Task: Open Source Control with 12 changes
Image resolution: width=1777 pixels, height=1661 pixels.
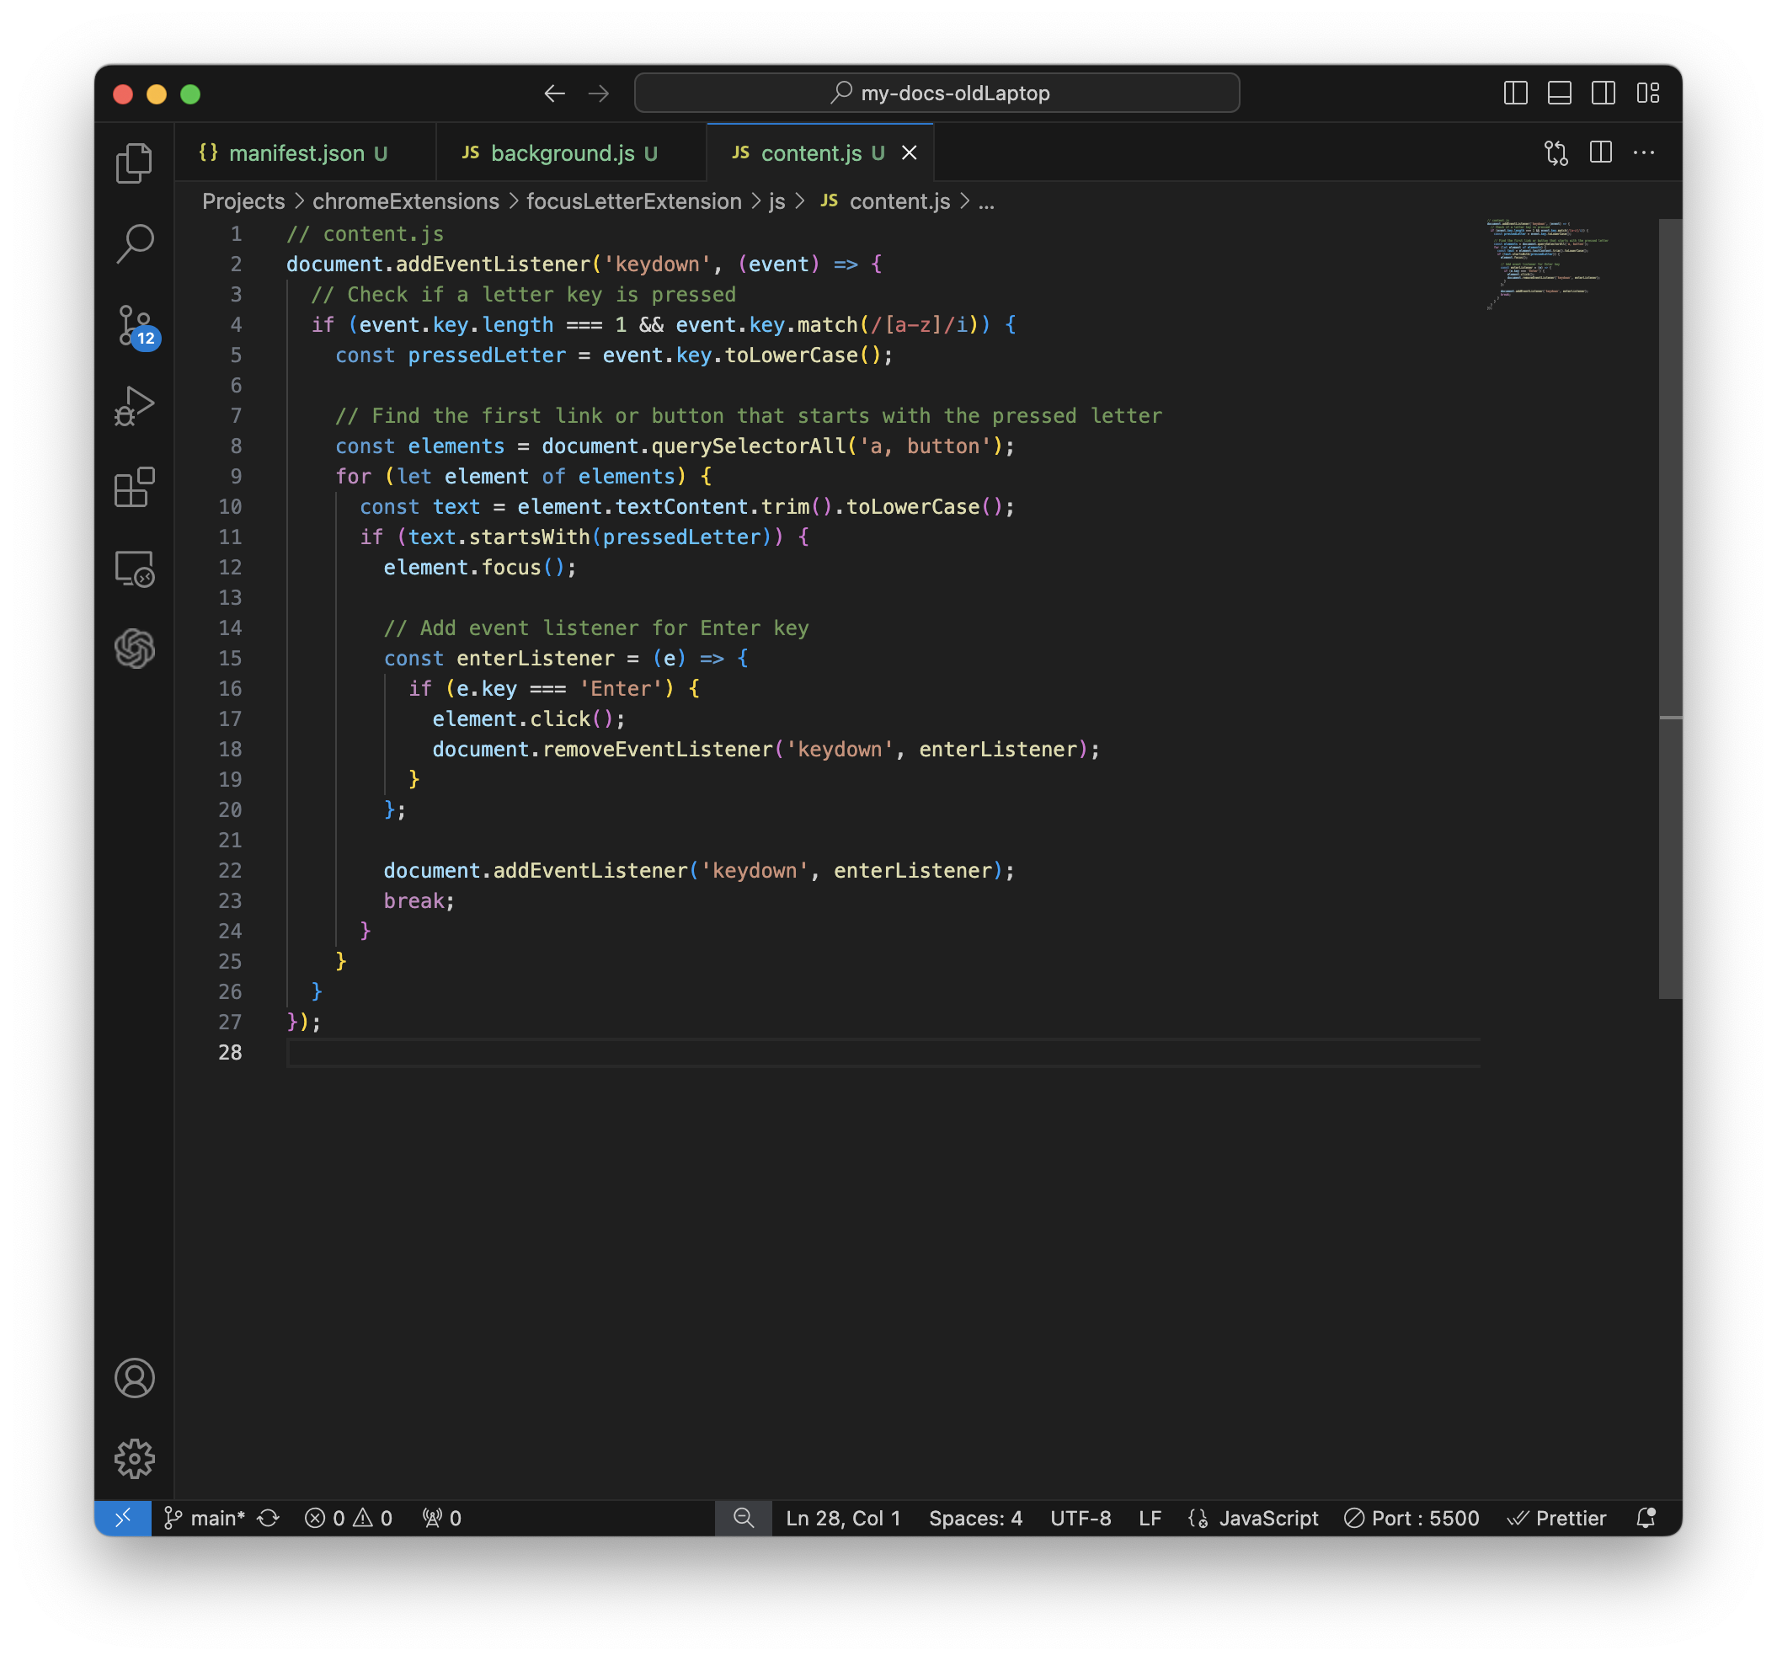Action: [x=136, y=325]
